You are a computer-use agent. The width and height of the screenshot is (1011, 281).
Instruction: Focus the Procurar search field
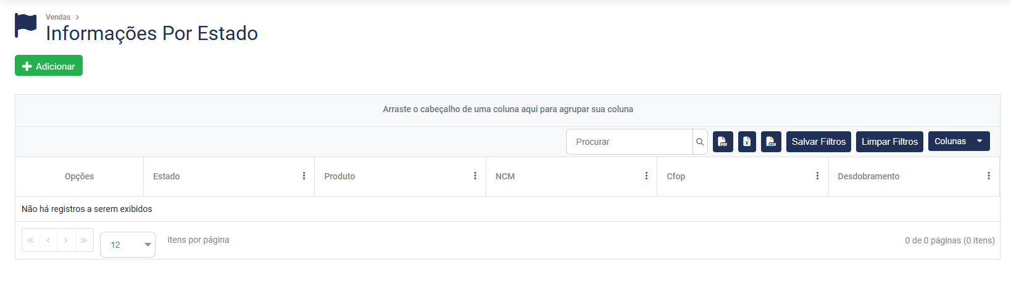click(630, 142)
